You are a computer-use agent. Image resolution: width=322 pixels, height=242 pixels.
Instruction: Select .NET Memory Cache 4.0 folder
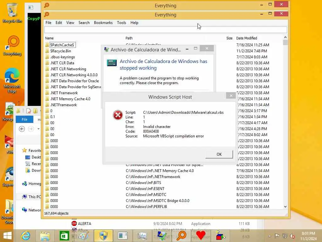click(x=70, y=99)
